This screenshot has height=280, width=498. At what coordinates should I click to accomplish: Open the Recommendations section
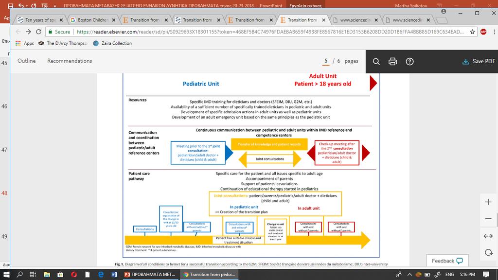[70, 61]
